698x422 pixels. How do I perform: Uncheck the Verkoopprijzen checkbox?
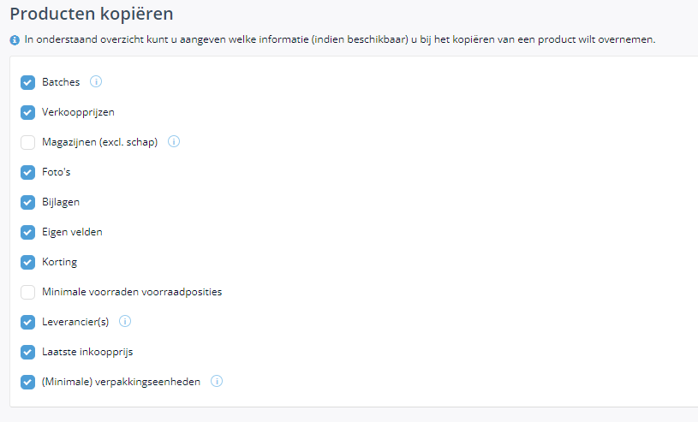click(27, 112)
